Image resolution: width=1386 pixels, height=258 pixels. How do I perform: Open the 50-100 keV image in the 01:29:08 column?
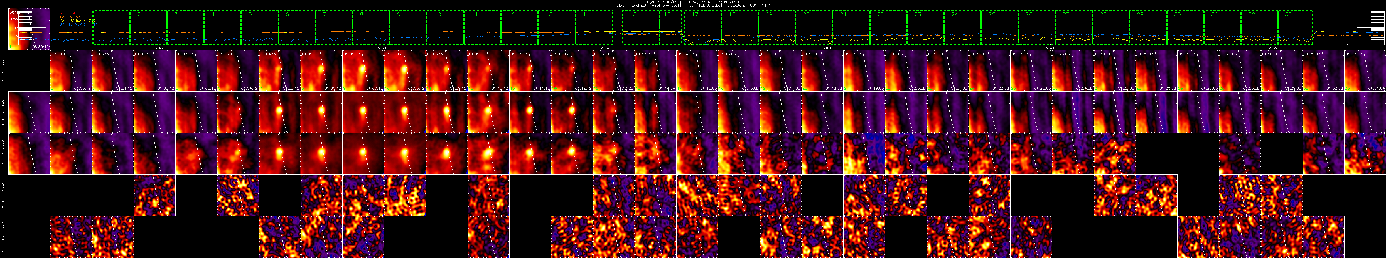pyautogui.click(x=1323, y=237)
